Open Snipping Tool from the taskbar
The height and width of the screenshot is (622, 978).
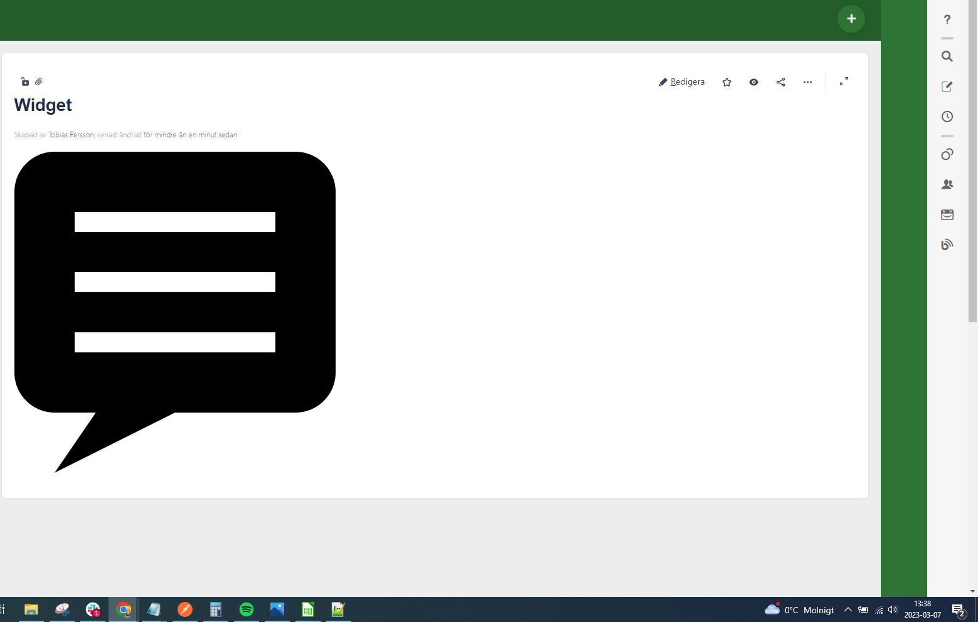pos(62,609)
